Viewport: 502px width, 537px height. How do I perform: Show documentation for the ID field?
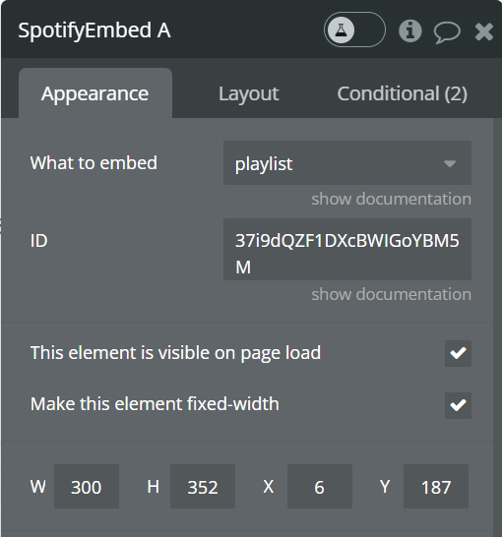tap(392, 294)
